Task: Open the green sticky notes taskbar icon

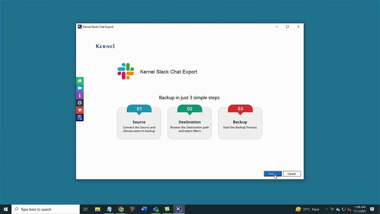Action: point(167,209)
